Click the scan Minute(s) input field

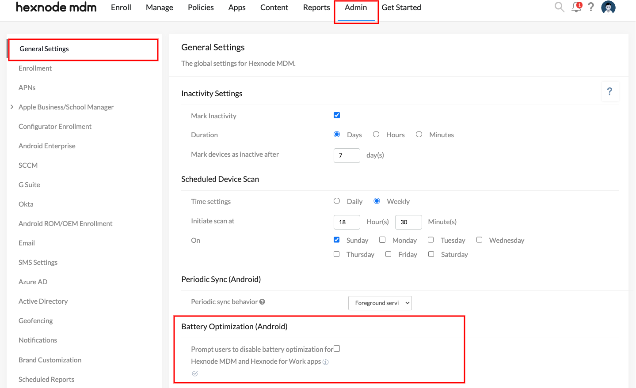pos(408,222)
